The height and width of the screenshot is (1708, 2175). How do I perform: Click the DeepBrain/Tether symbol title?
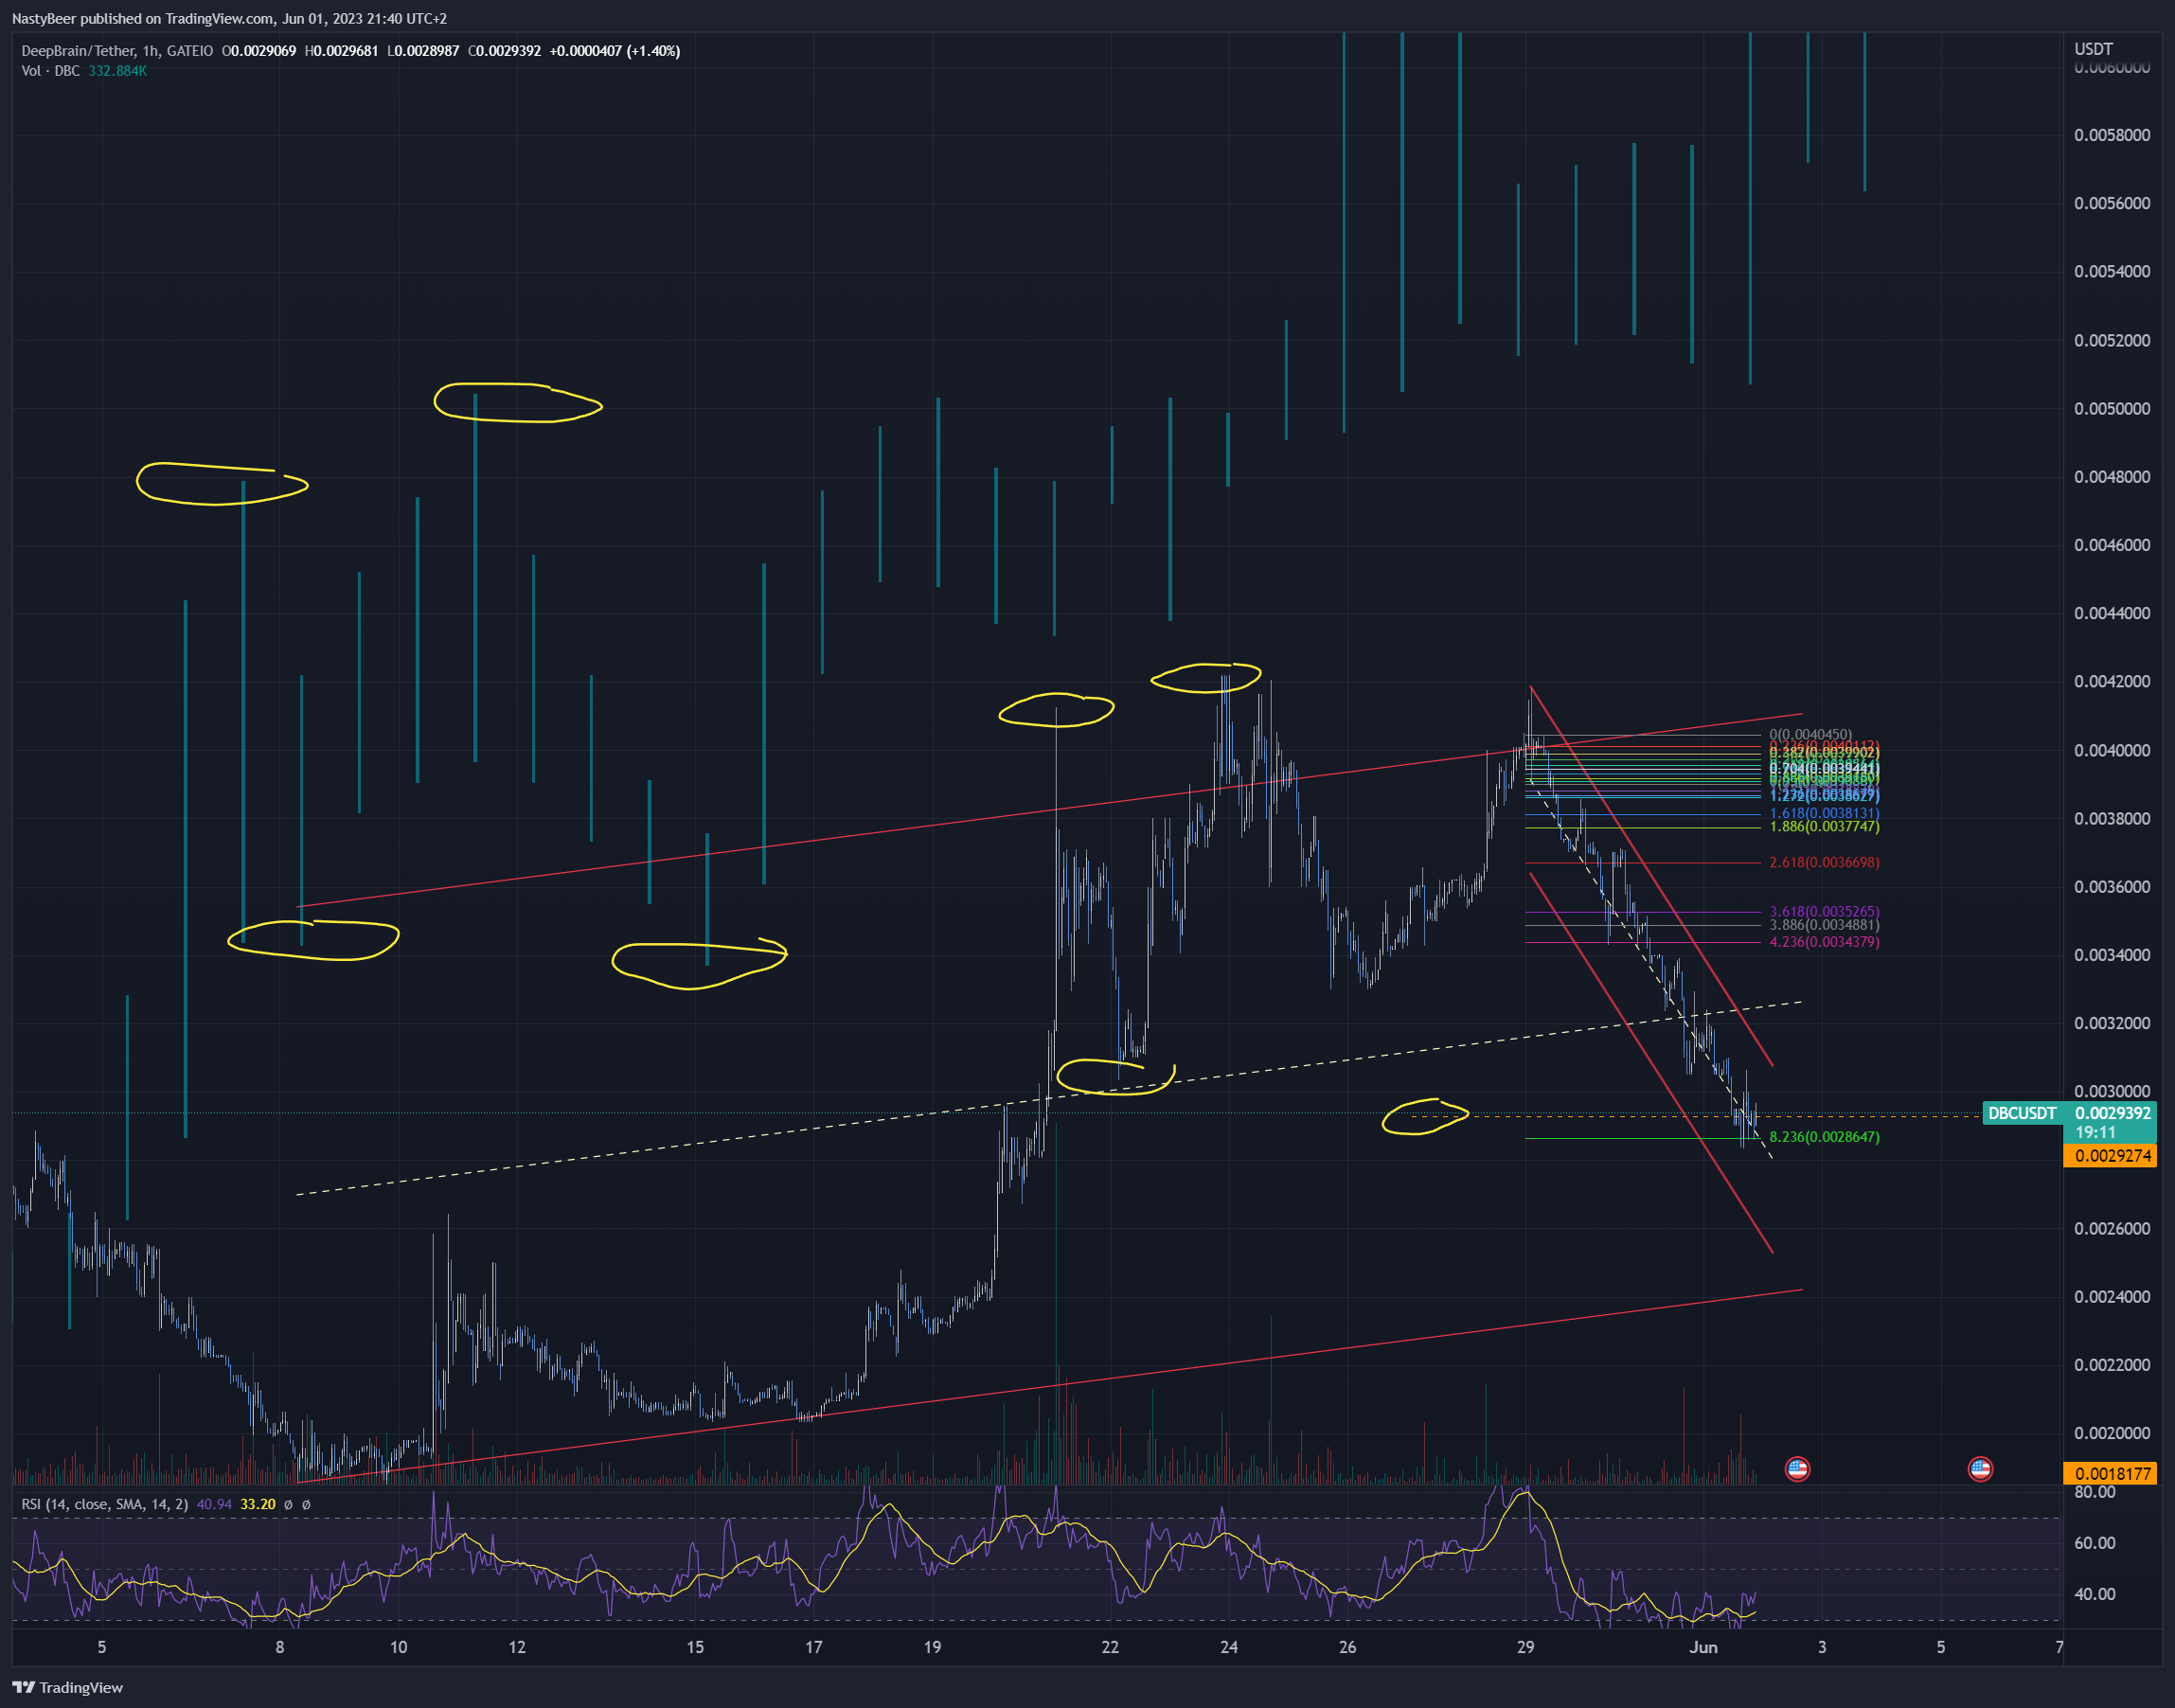[78, 51]
